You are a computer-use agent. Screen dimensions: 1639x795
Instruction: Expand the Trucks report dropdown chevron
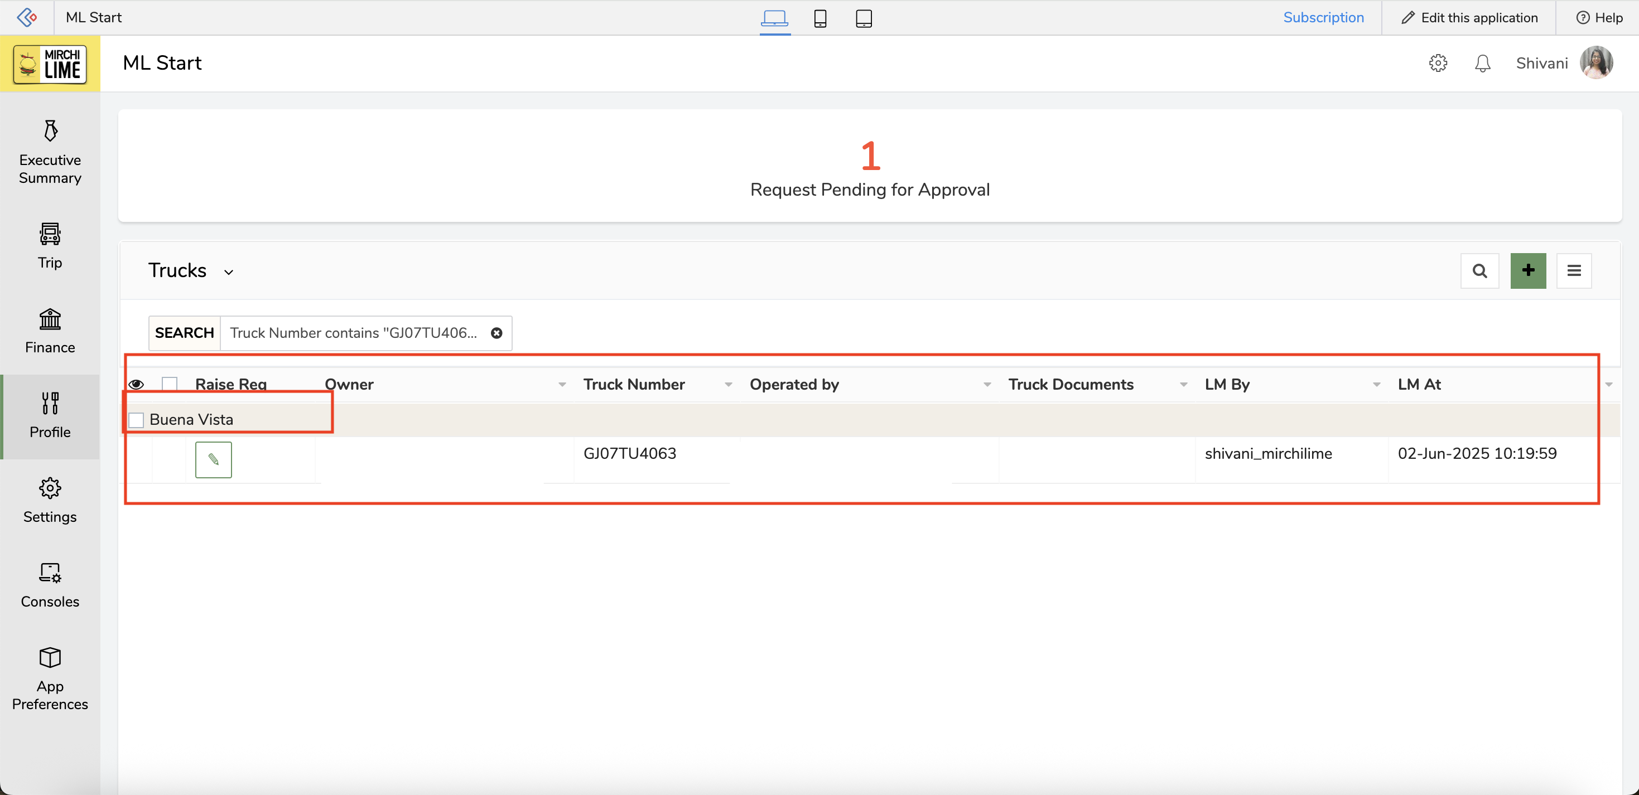(228, 272)
